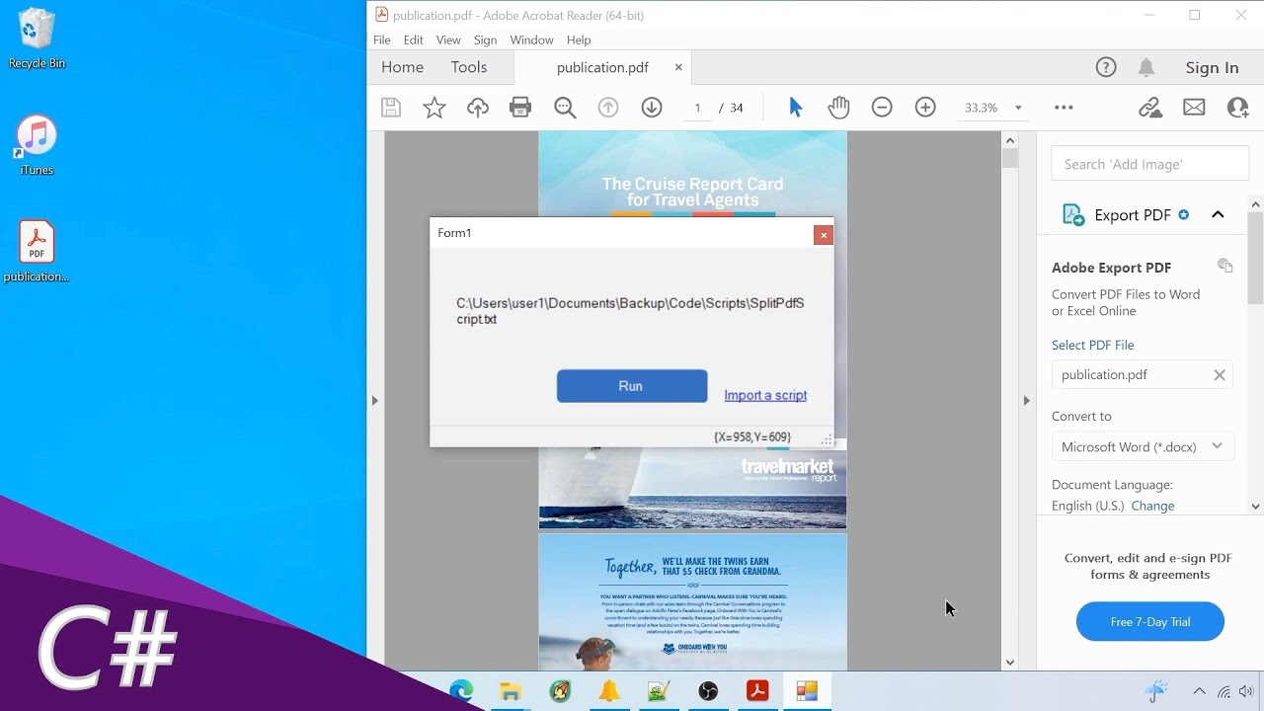Viewport: 1264px width, 711px height.
Task: Open OBS Studio from the taskbar
Action: coord(708,691)
